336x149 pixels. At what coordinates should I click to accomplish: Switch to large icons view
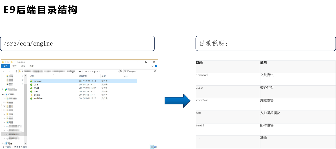(155, 147)
